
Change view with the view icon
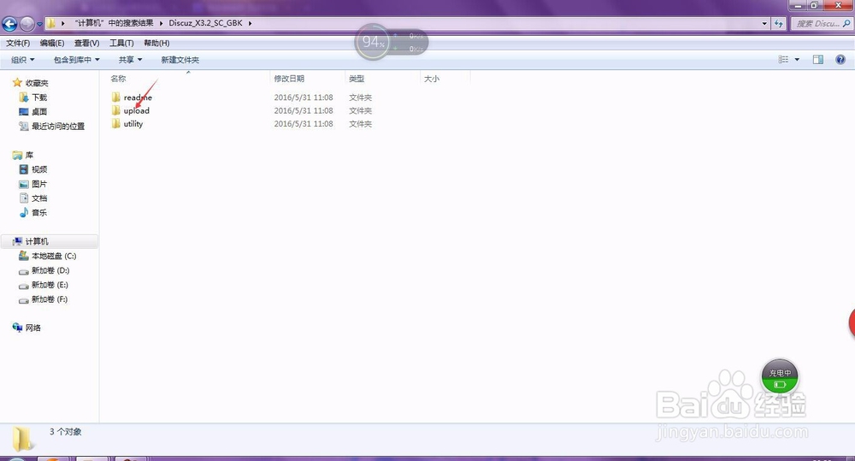click(x=783, y=60)
